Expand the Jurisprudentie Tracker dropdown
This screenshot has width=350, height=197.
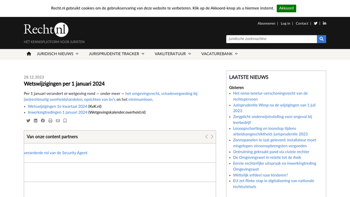coord(116,54)
